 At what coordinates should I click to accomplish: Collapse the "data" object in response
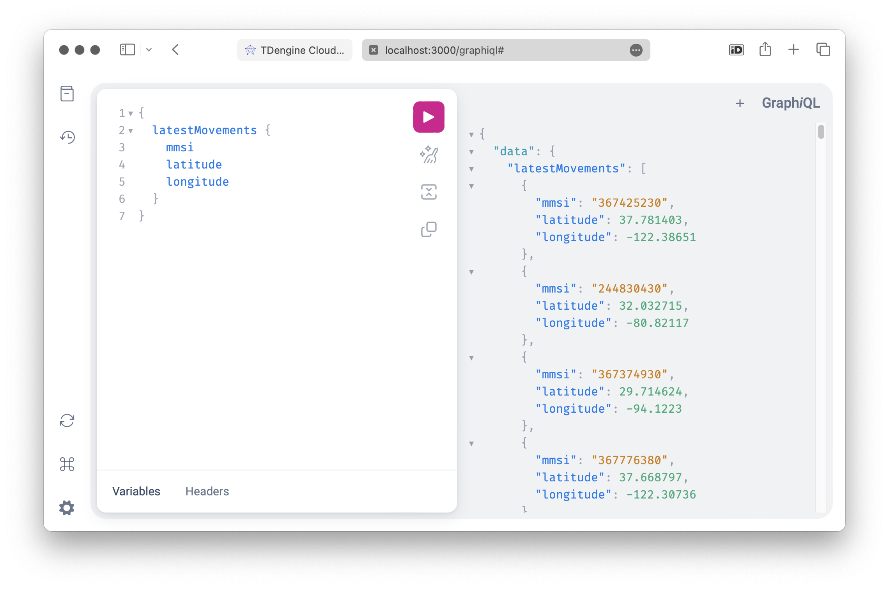[471, 152]
